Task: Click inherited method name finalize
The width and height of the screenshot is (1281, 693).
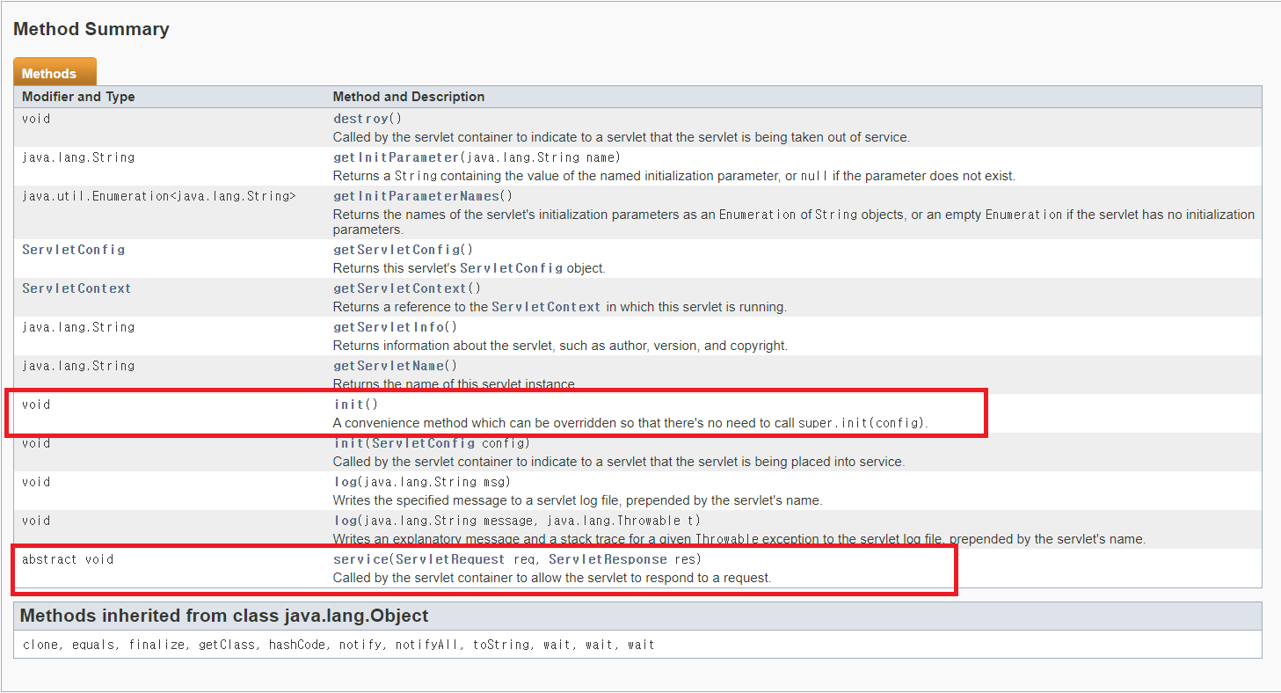Action: point(156,645)
